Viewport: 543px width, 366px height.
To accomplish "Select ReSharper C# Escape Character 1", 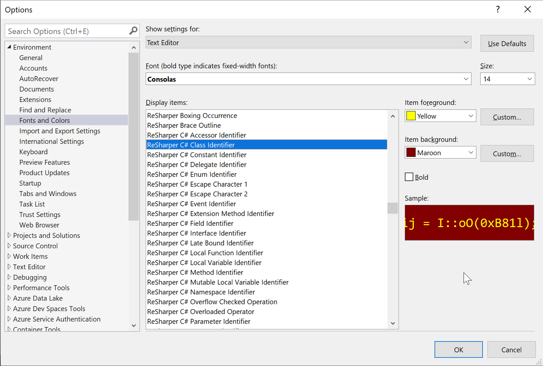I will click(267, 184).
